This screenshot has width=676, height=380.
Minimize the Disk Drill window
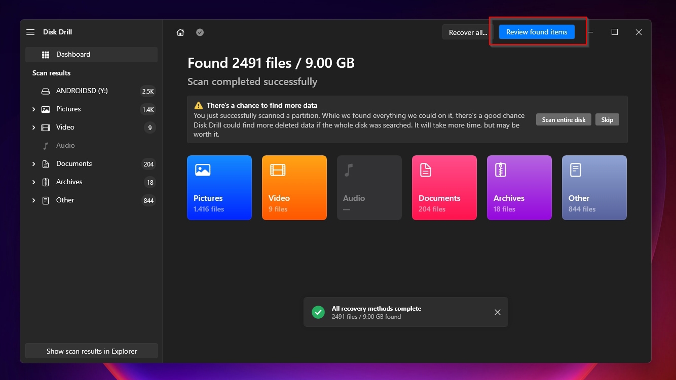pos(591,32)
